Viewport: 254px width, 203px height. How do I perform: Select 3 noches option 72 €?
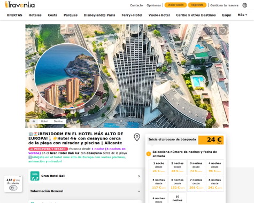pyautogui.click(x=196, y=167)
